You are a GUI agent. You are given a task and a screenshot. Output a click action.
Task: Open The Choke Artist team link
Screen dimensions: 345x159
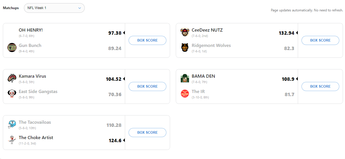point(36,138)
